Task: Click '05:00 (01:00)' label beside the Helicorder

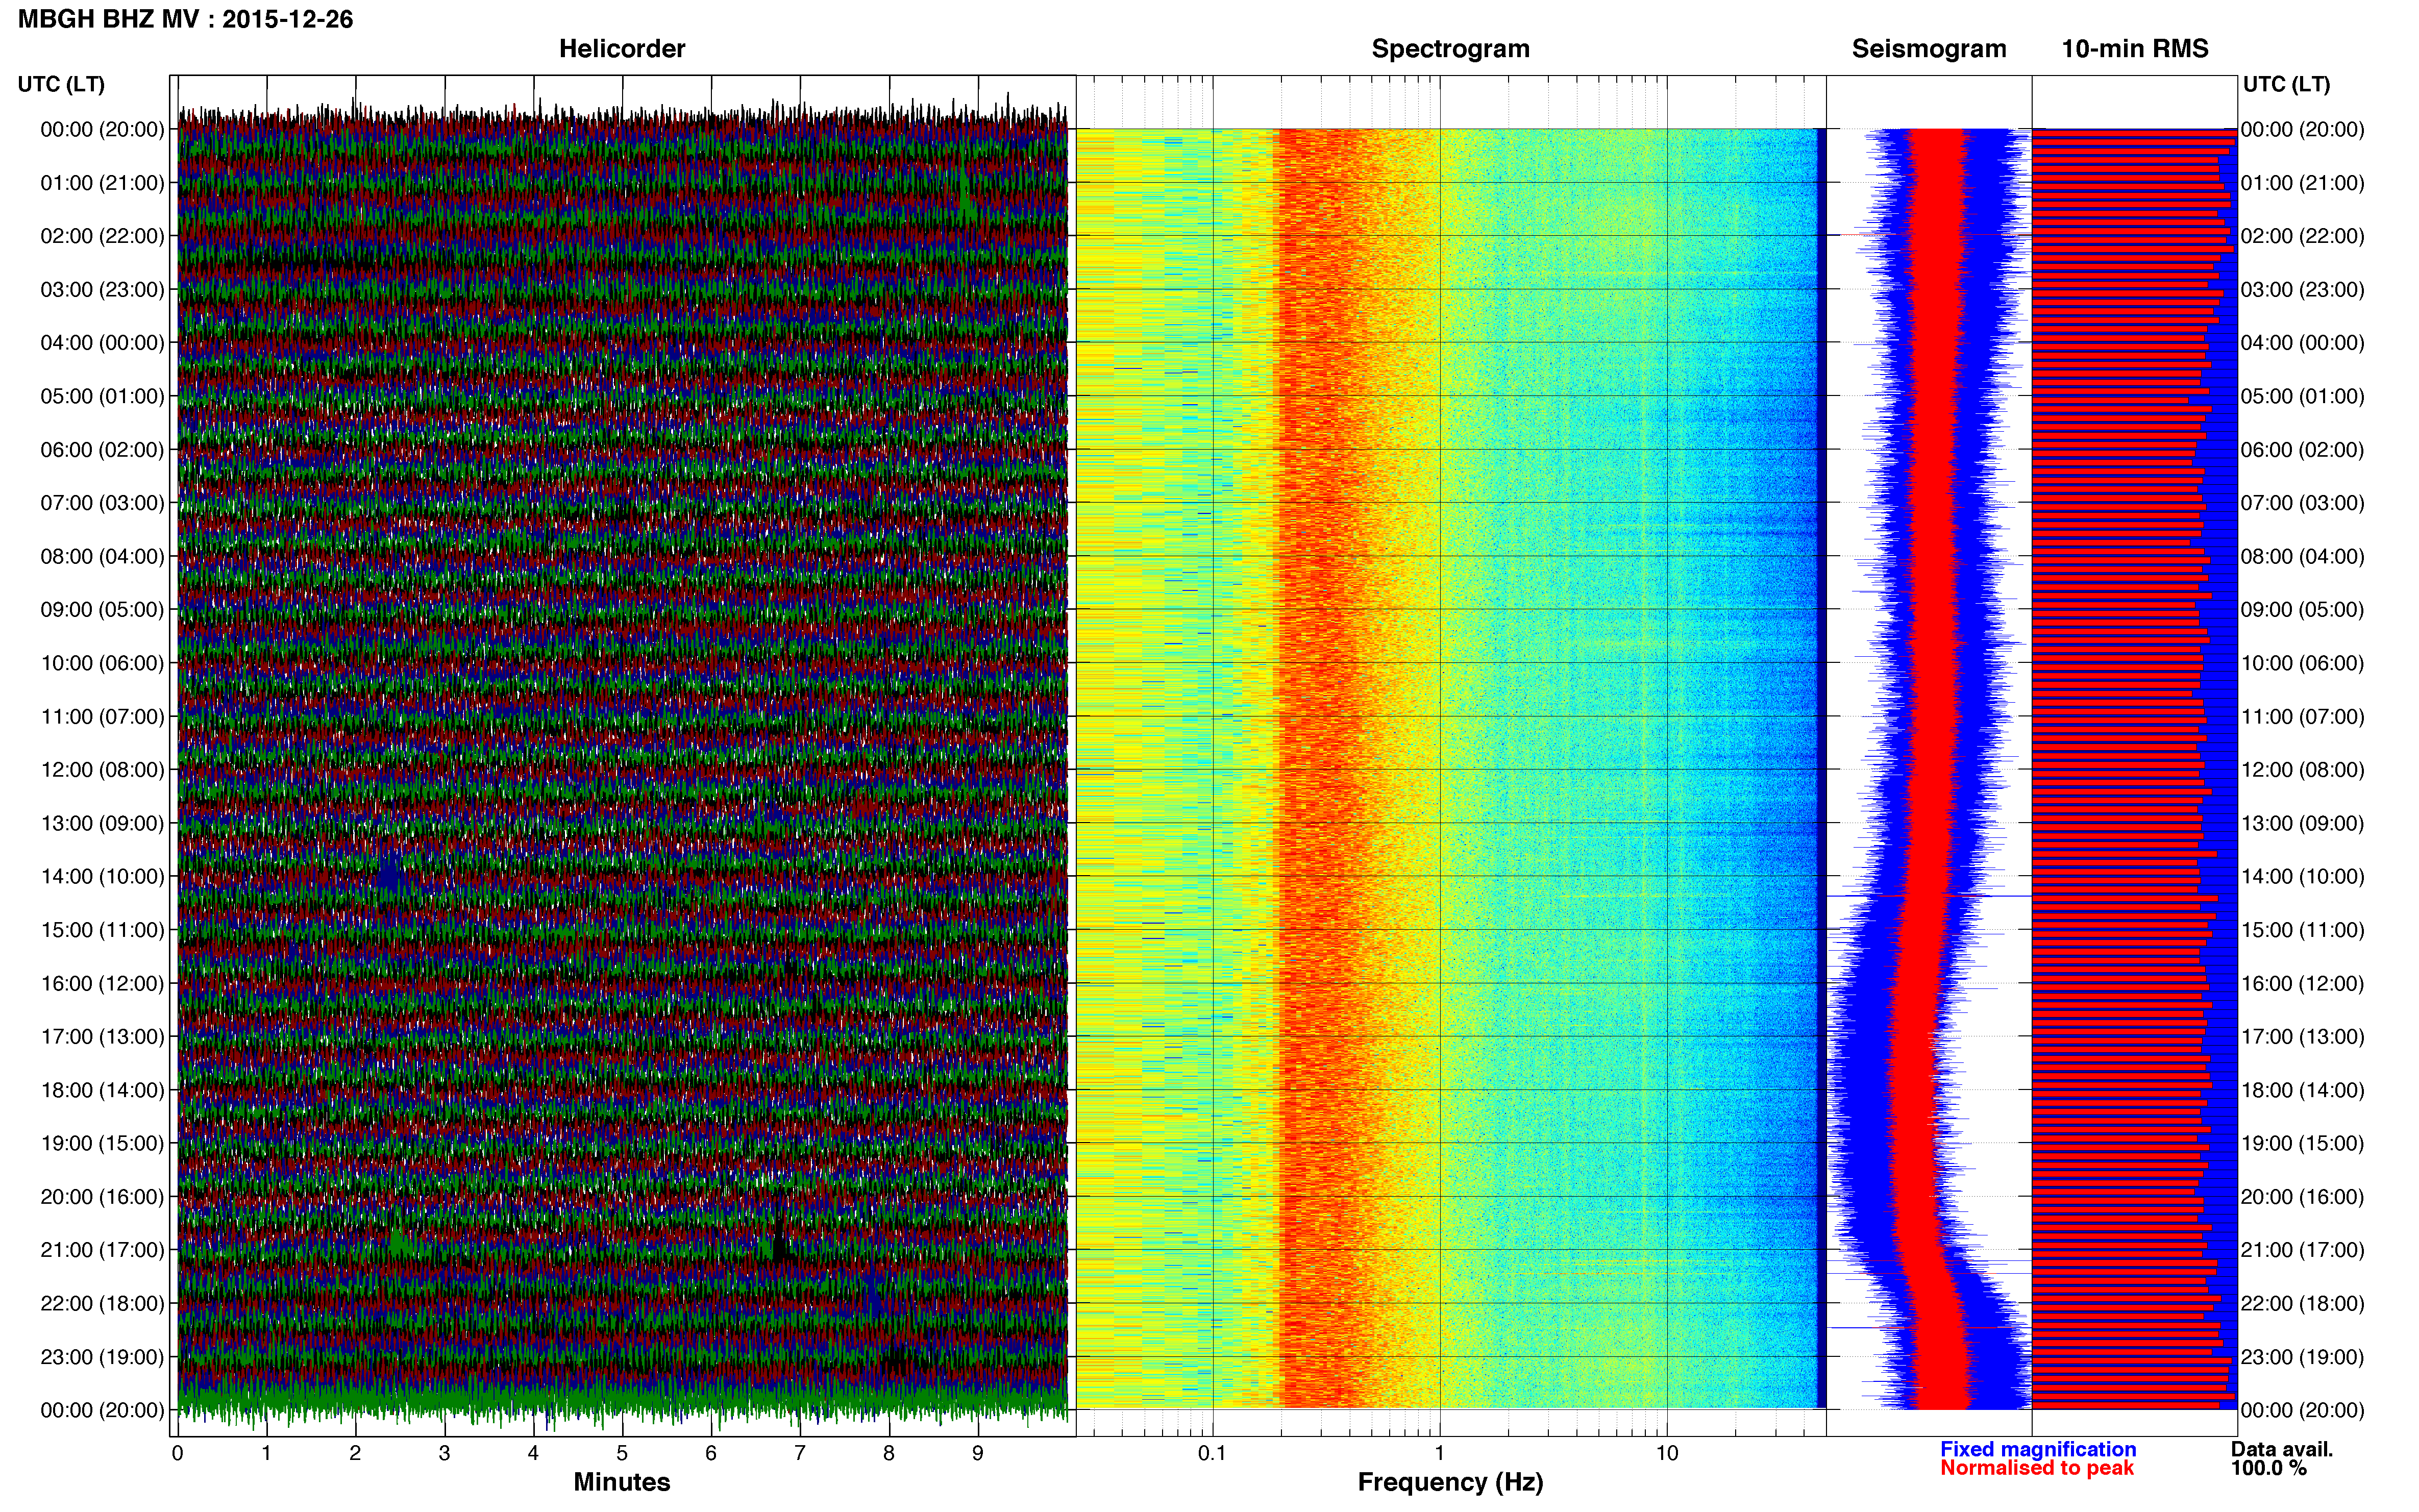Action: point(102,396)
